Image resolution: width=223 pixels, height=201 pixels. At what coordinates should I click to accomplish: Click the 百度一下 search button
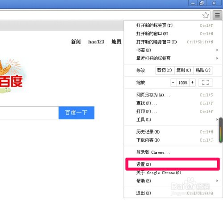[x=76, y=113]
